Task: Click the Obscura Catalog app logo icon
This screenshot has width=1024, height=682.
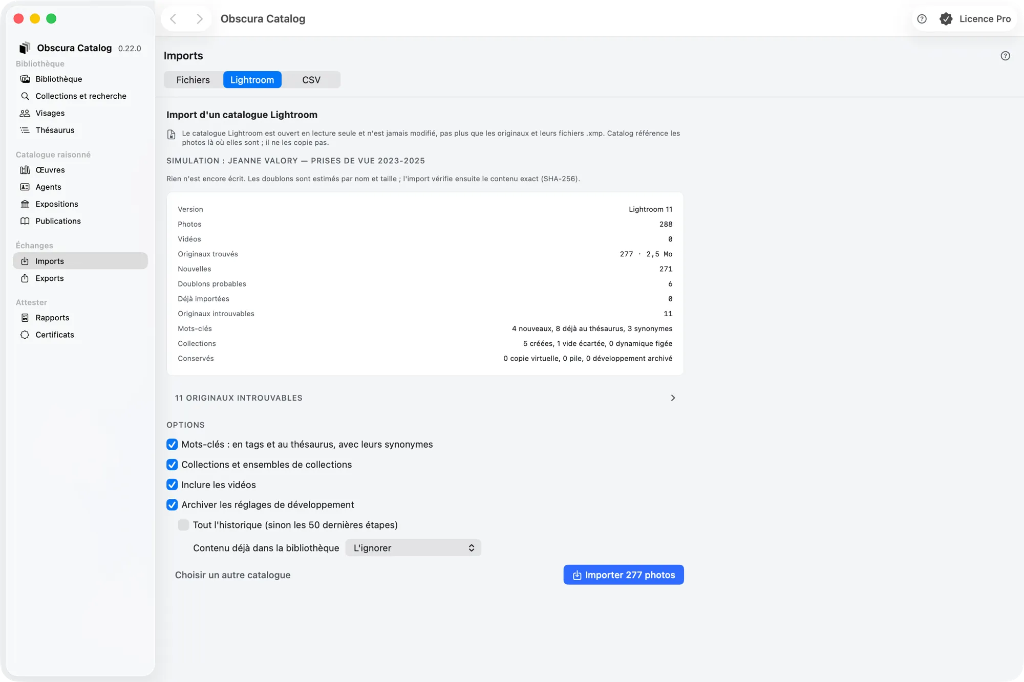Action: 25,48
